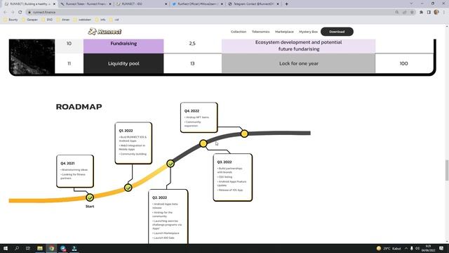This screenshot has height=253, width=449.
Task: Click the microphone tray icon
Action: coord(412,248)
